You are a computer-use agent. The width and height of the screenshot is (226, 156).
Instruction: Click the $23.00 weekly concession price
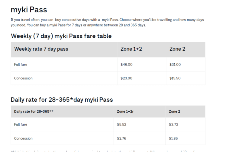point(126,78)
